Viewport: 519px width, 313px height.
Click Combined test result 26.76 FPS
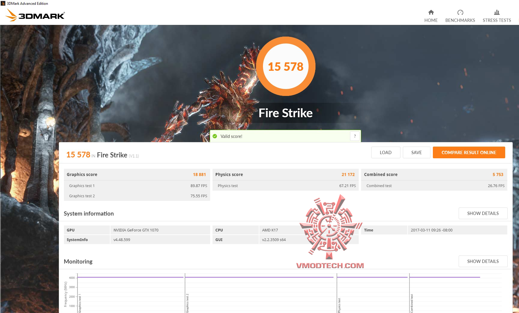[x=496, y=186]
